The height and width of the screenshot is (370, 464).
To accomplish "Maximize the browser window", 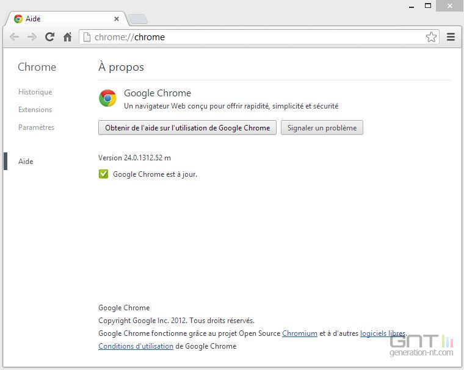I will tap(428, 5).
